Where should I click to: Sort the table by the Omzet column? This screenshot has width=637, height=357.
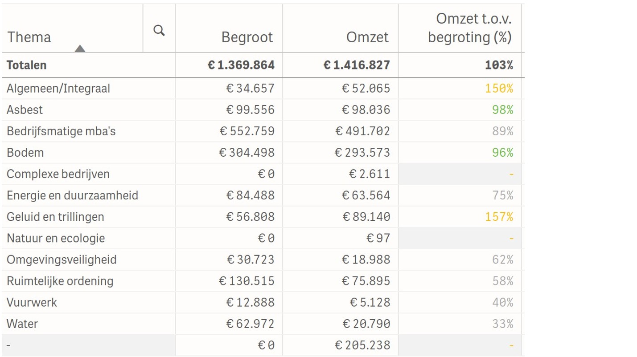pos(367,37)
